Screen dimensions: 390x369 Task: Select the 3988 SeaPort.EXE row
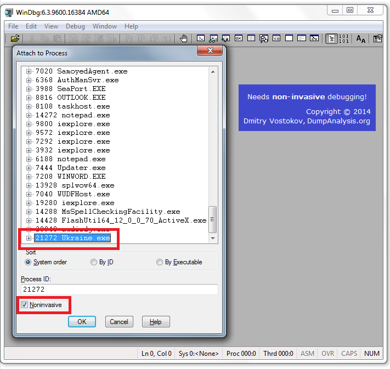click(x=70, y=89)
